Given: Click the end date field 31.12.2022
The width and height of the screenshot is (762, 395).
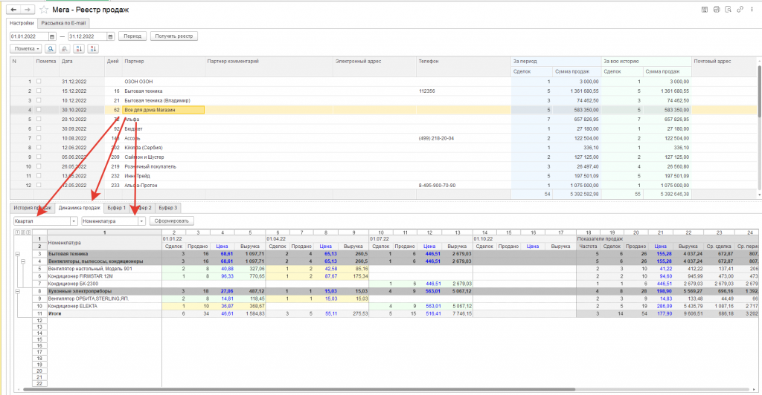Looking at the screenshot, I should tap(88, 36).
